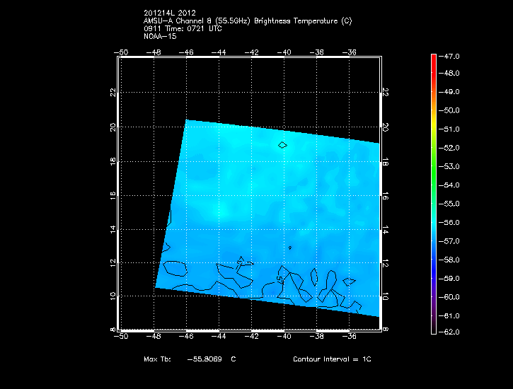The image size is (513, 389).
Task: Pick '-44' on the top longitude axis
Action: pyautogui.click(x=219, y=52)
